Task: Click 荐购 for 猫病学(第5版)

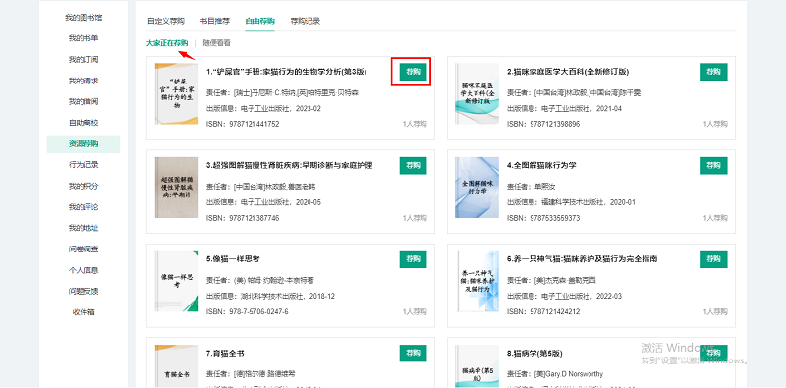Action: tap(713, 354)
